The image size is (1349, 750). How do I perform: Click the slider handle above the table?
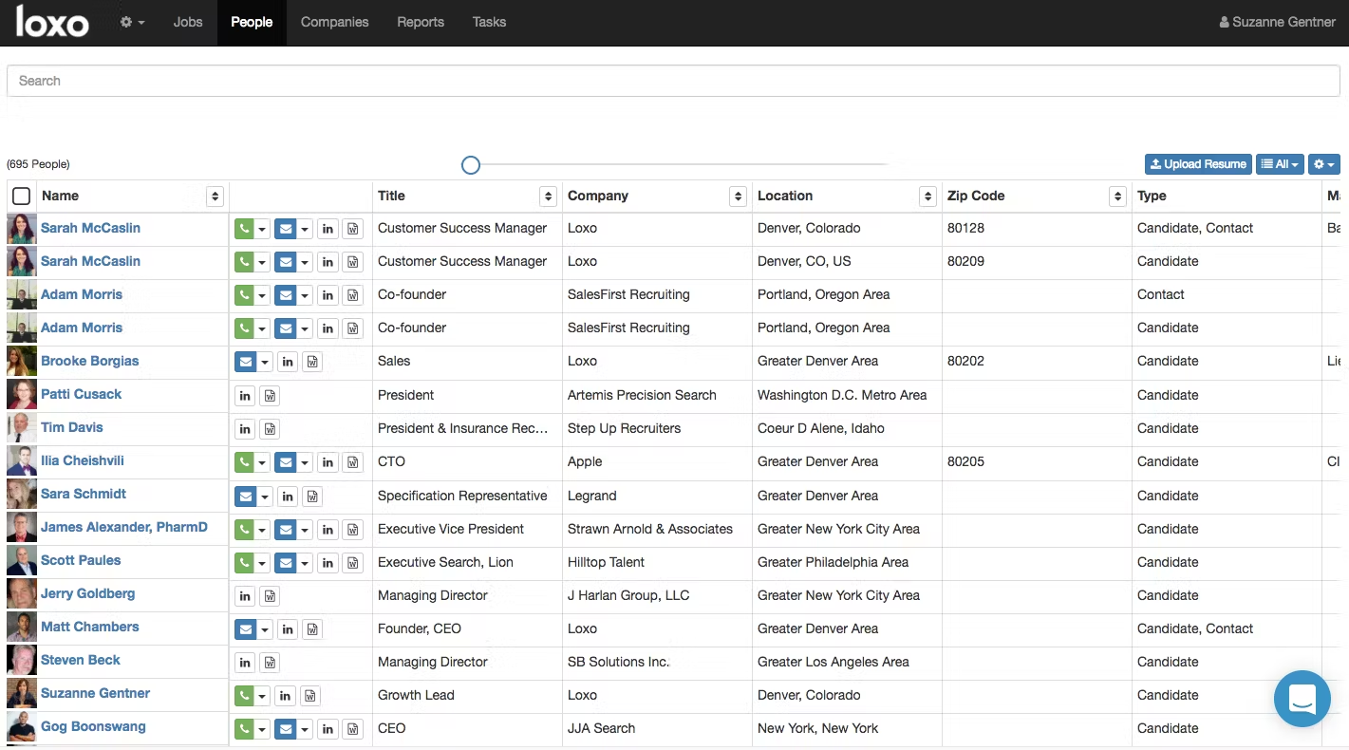tap(471, 165)
